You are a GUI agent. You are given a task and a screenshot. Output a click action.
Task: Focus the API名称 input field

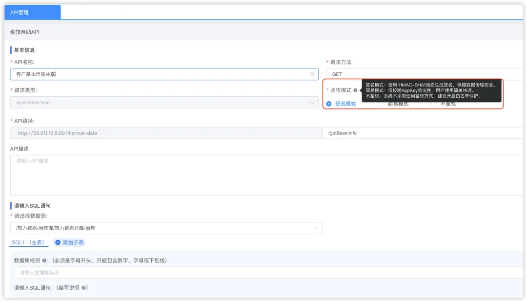pos(164,74)
